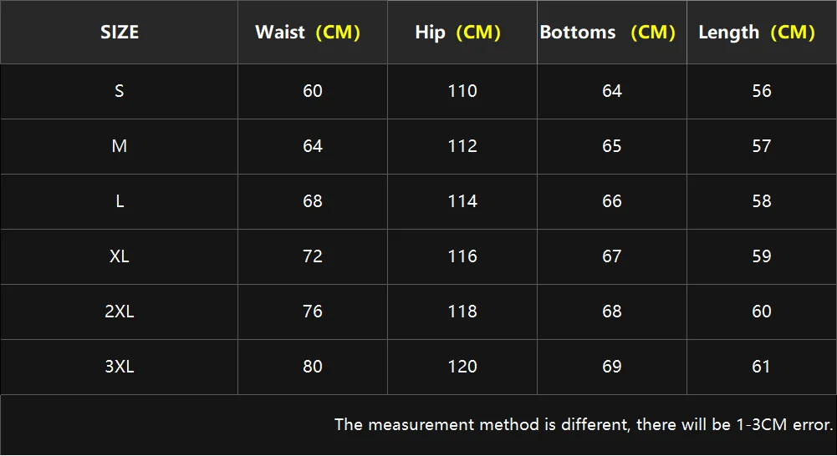Select the Length (CM) header cell

click(757, 33)
